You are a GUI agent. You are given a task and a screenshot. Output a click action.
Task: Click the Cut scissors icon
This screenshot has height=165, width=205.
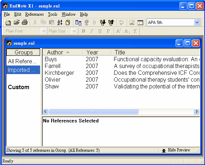[x=35, y=23]
